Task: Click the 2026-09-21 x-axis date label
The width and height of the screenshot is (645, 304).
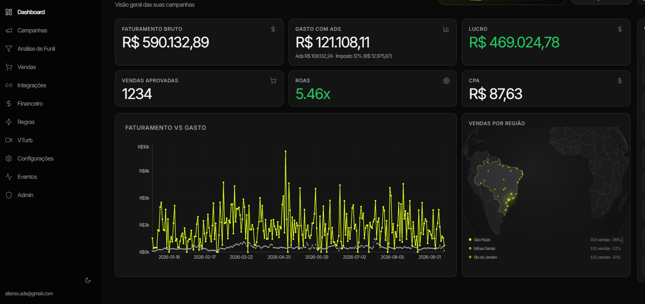Action: (430, 257)
